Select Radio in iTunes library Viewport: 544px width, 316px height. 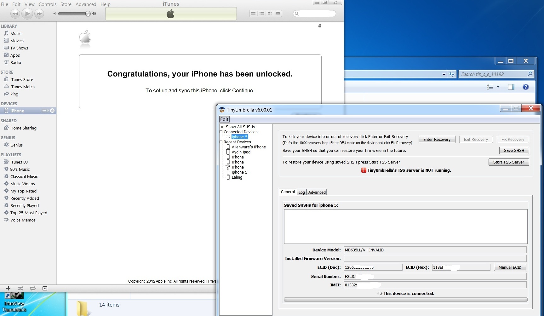(16, 62)
